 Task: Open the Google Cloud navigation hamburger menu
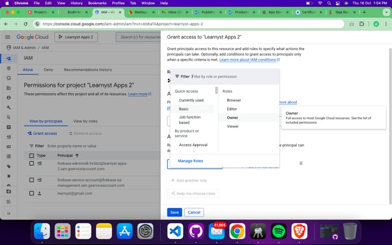click(8, 37)
